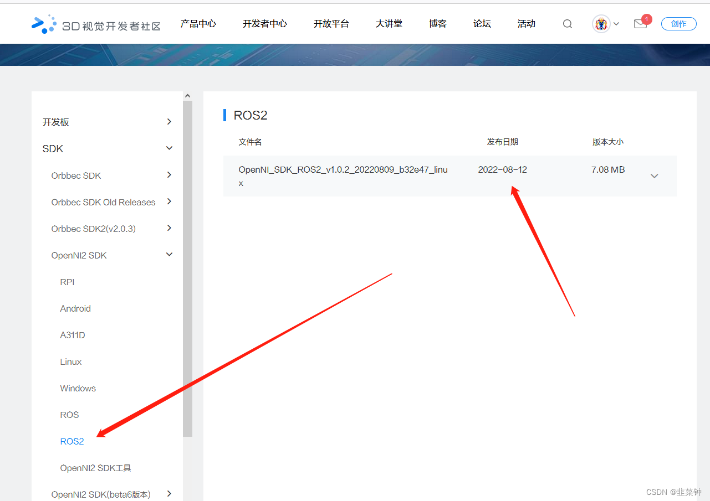Screen dimensions: 710x501
Task: Expand the file row details chevron
Action: pyautogui.click(x=655, y=176)
